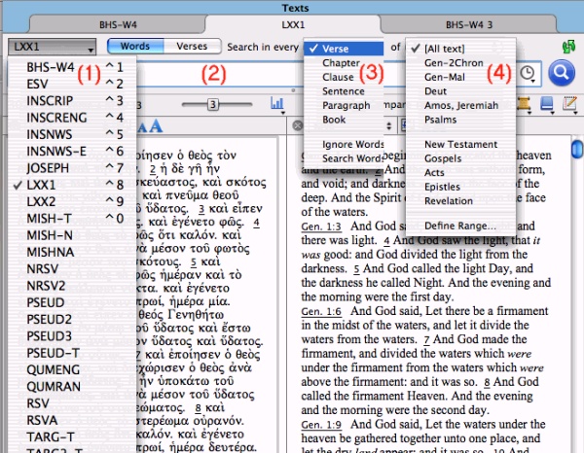Choose RSVA from text list
This screenshot has width=584, height=453.
click(x=72, y=420)
